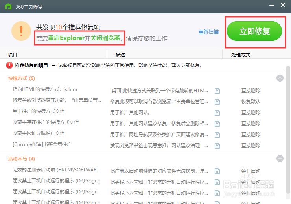Viewport: 291px width, 204px height.
Task: Open details icon for row above Baidu watermark
Action: click(x=217, y=182)
